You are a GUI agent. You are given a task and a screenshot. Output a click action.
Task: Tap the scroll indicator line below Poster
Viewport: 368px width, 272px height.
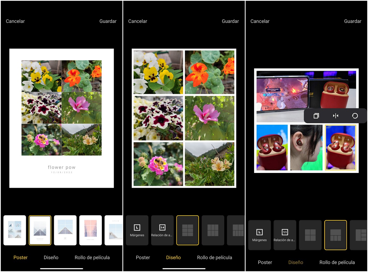[x=61, y=268]
